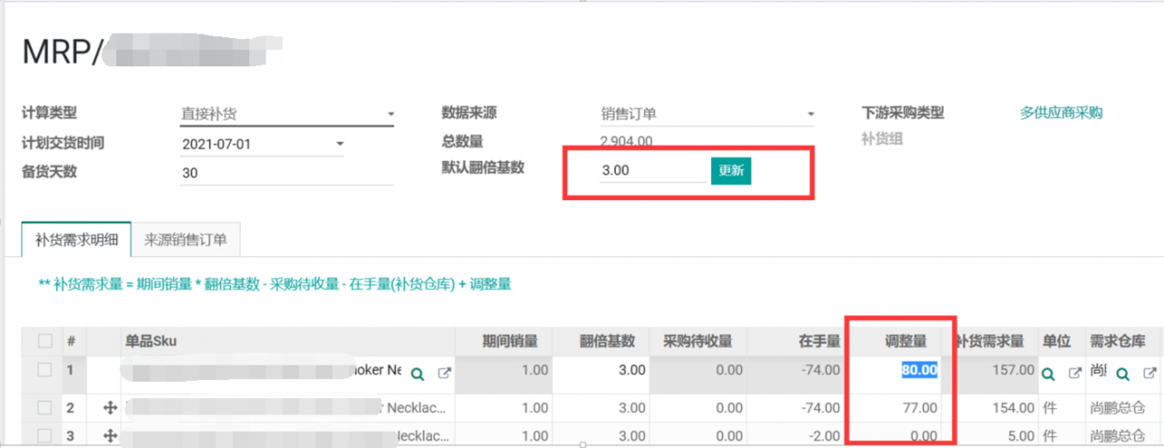The width and height of the screenshot is (1164, 448).
Task: Click 总数量 value 2,904.00
Action: tap(627, 141)
